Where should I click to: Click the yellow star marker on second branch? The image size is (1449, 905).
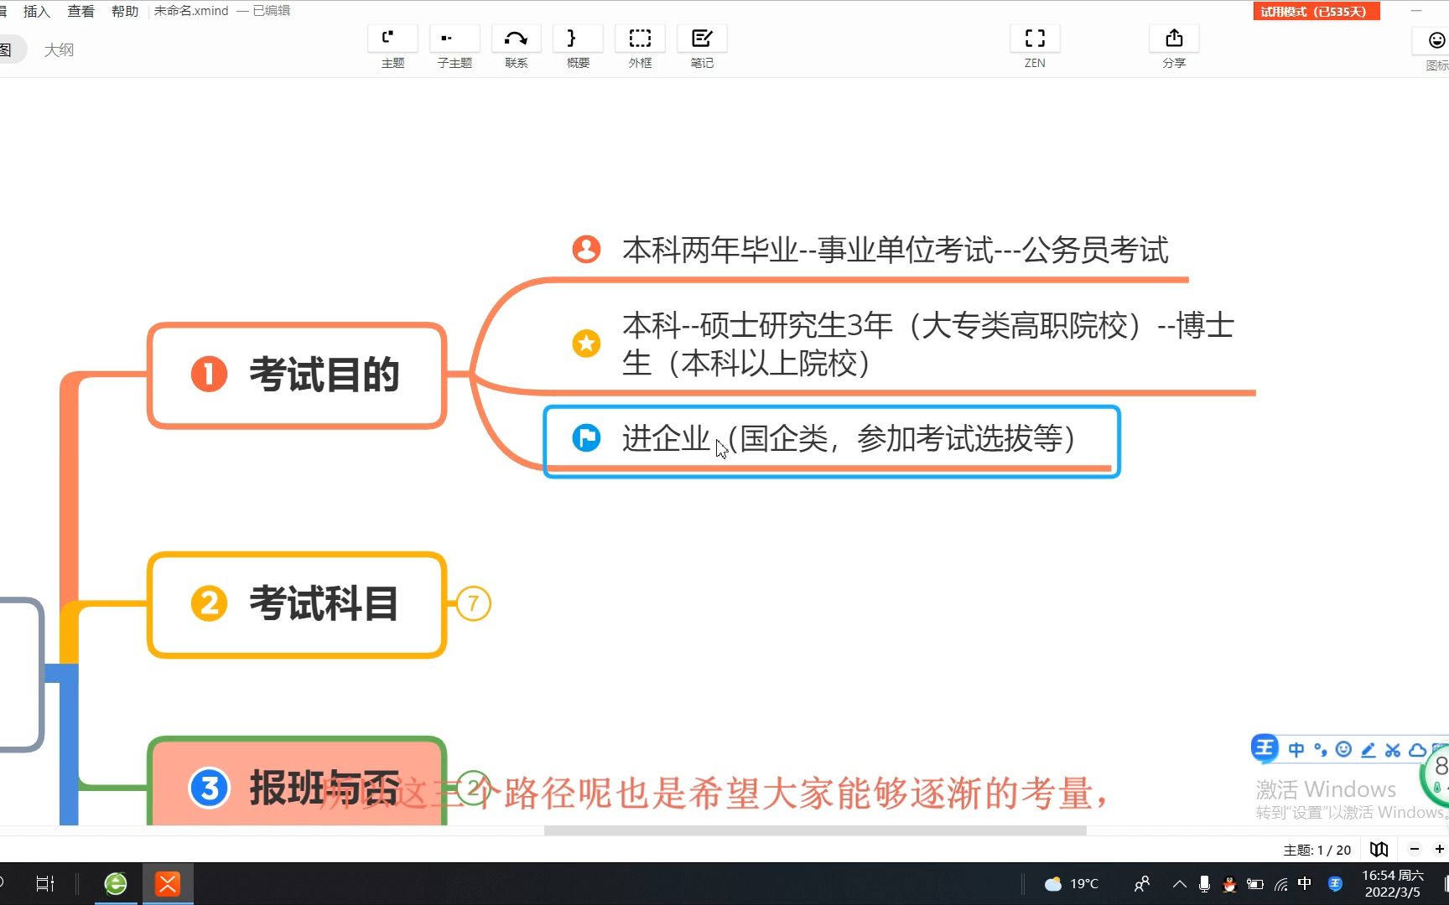[586, 343]
